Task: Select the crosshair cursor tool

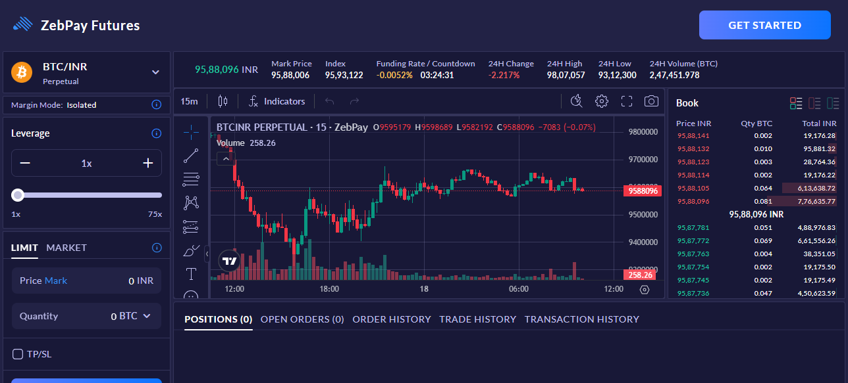Action: pyautogui.click(x=191, y=132)
